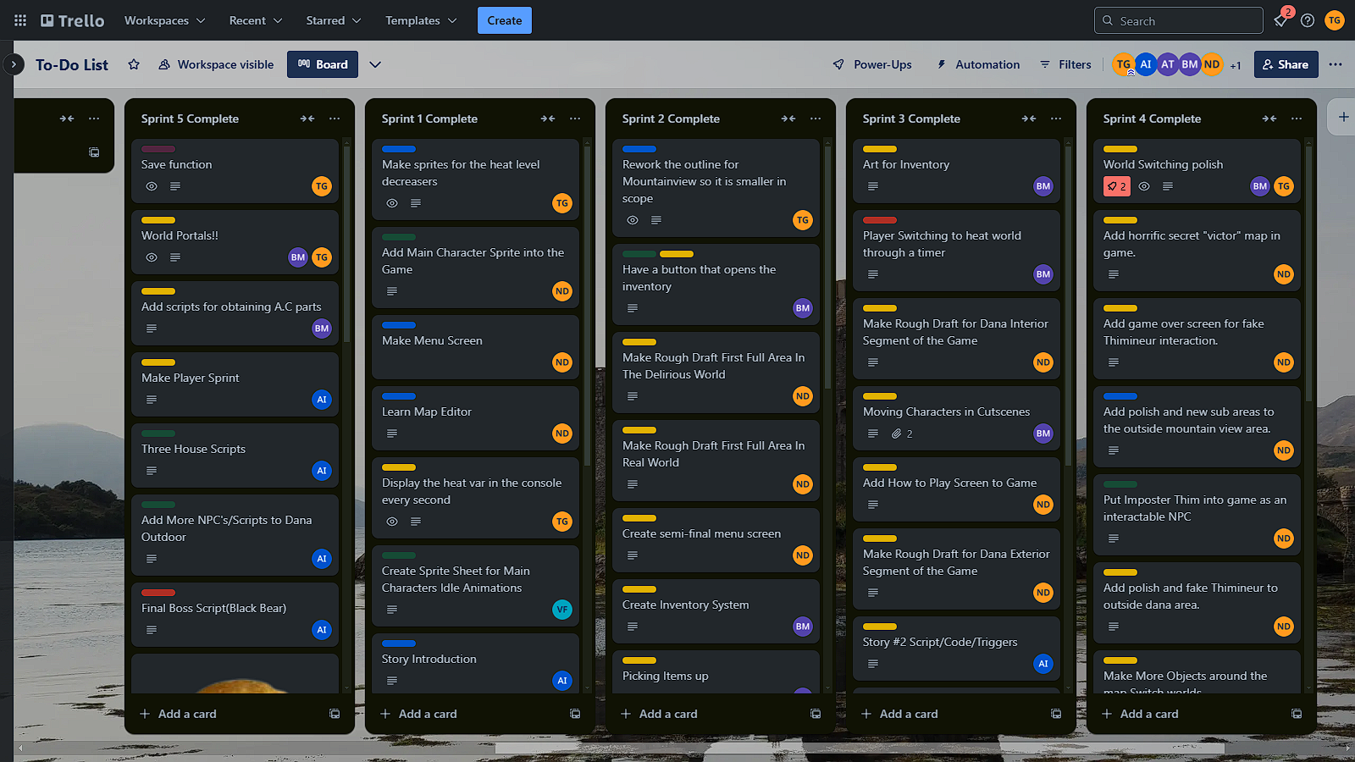Open the board's three-dot menu

click(x=1336, y=64)
